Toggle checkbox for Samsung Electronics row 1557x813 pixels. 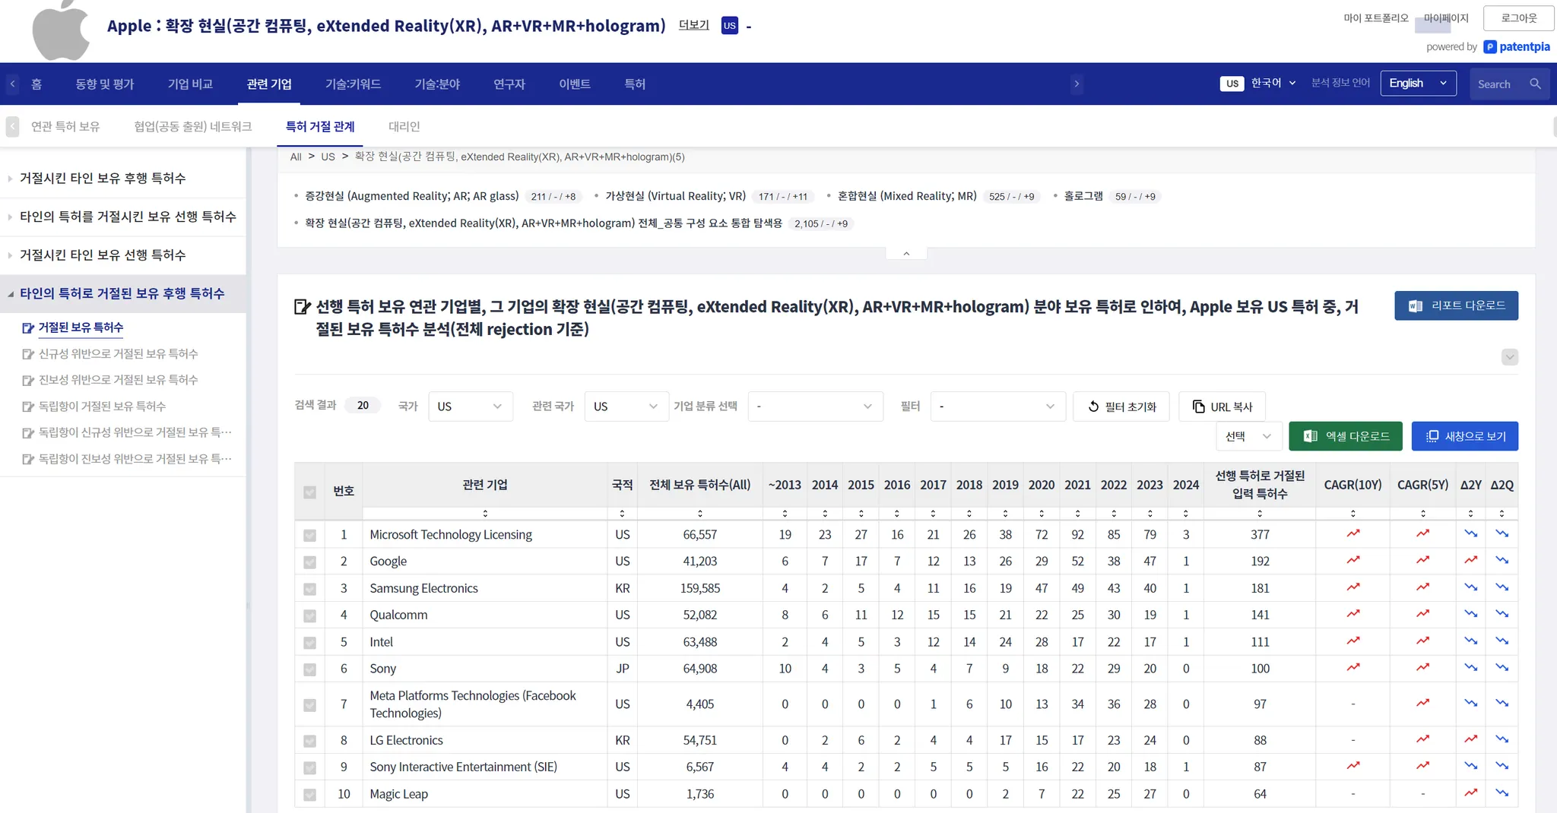pyautogui.click(x=309, y=589)
